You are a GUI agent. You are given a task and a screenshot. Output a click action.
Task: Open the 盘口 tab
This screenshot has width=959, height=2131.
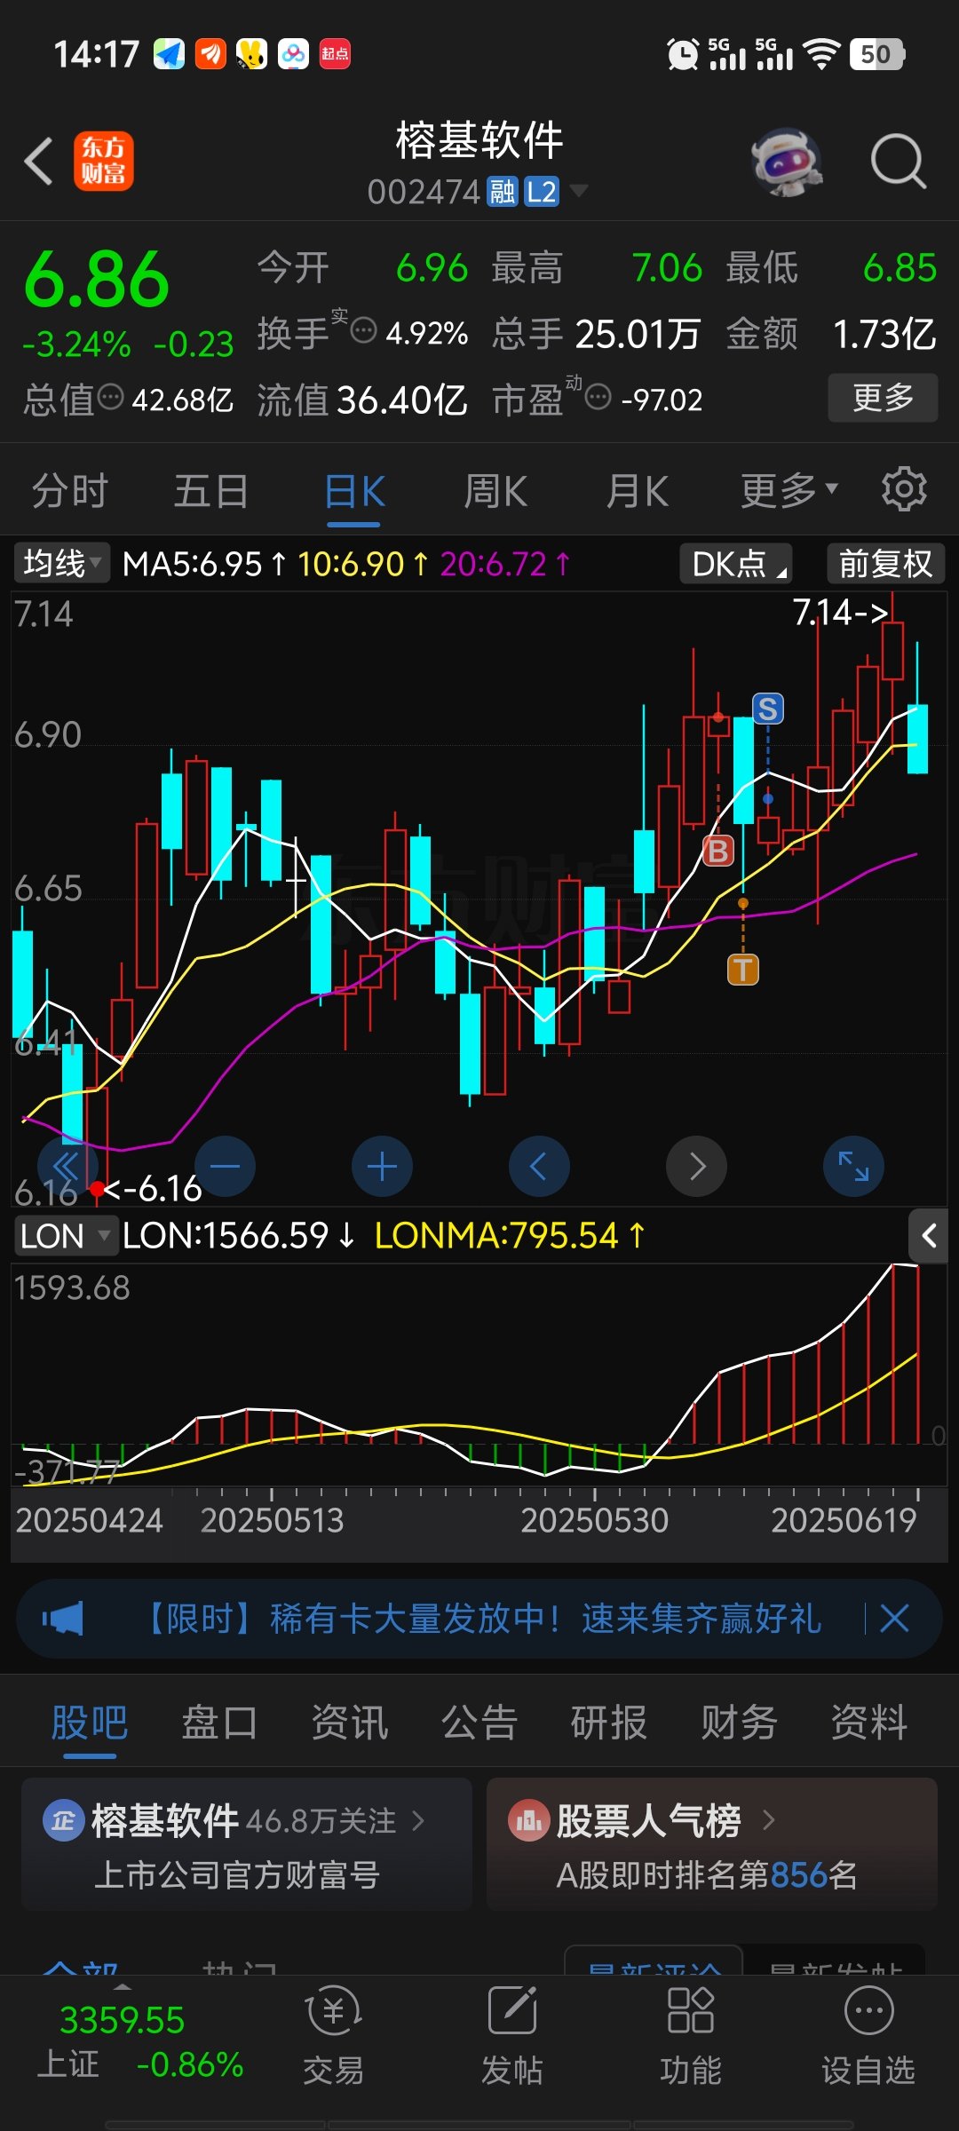pos(219,1723)
